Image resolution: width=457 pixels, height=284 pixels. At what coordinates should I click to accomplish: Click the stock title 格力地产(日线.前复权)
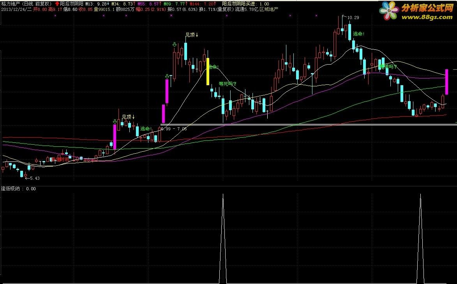(27, 4)
